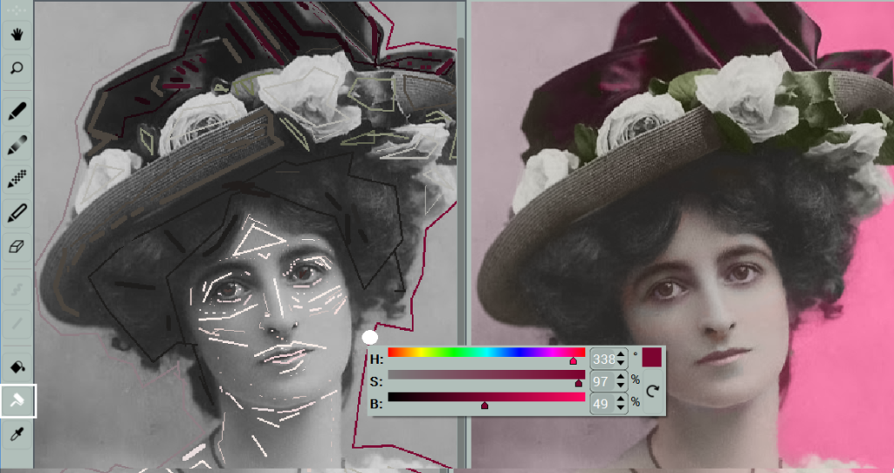Select the Eraser tool
Screen dimensions: 894x473
point(17,247)
